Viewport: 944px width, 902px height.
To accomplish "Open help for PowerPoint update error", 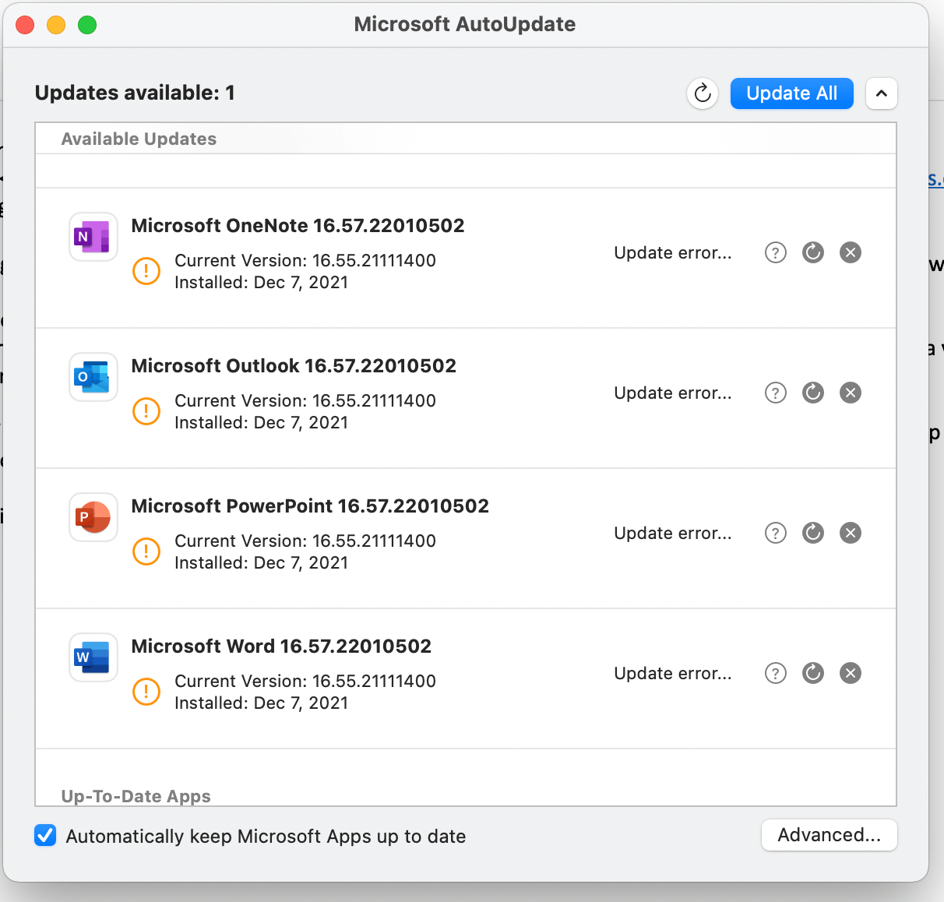I will (x=776, y=533).
